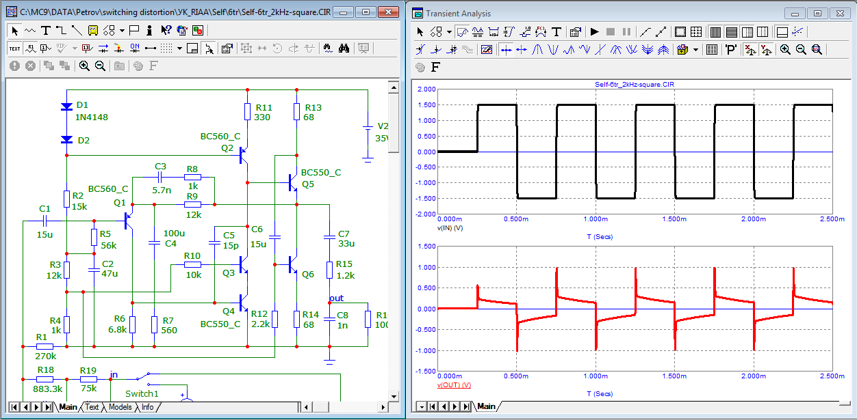
Task: Switch to the Text tab
Action: 92,407
